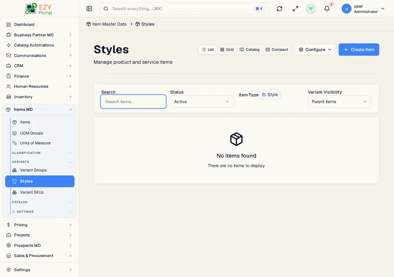Click the ⌘K shortcut badge

coord(259,9)
